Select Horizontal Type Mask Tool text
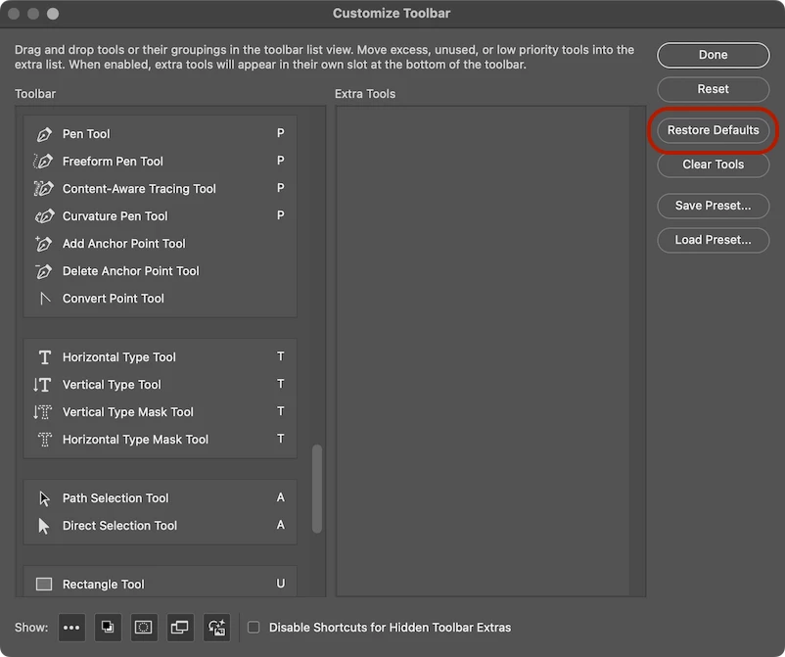This screenshot has height=657, width=785. point(135,440)
